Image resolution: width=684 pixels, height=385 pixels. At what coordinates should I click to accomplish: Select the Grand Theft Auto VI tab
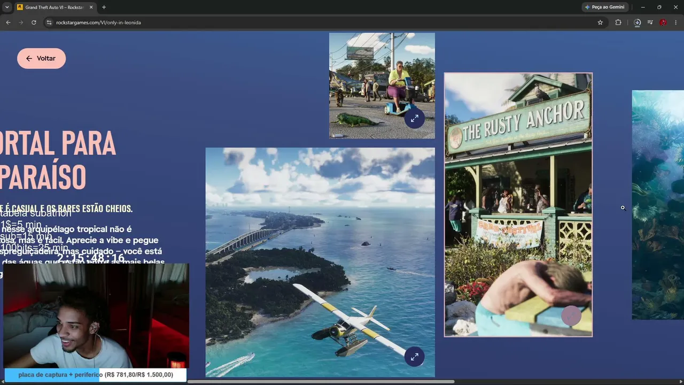(x=55, y=7)
